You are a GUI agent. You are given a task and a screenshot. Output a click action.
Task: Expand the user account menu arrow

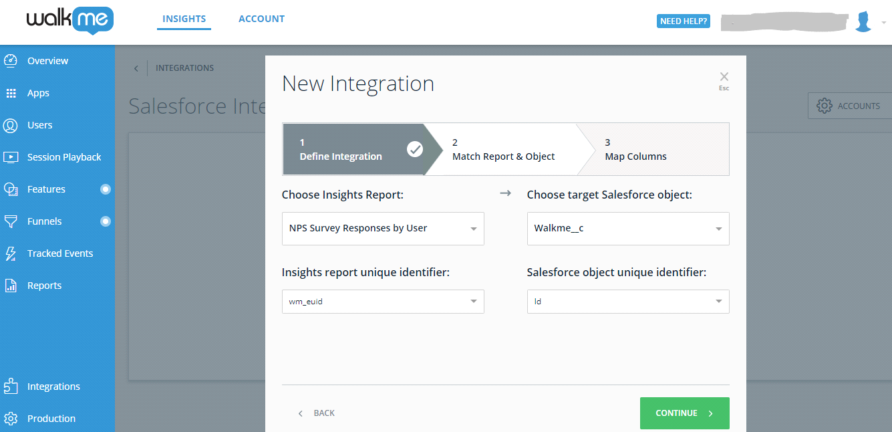[x=883, y=22]
